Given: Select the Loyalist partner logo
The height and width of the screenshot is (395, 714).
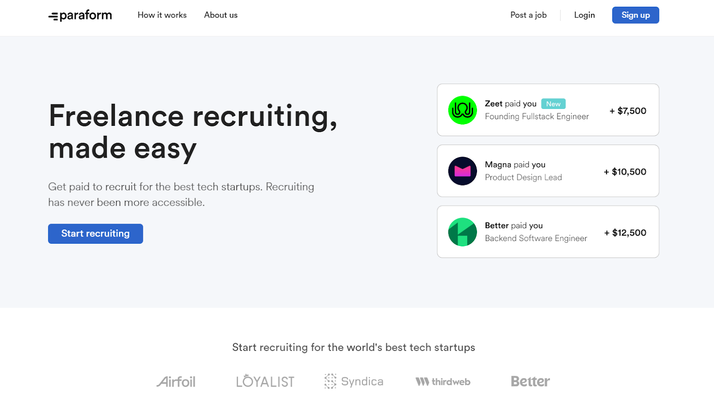Looking at the screenshot, I should (265, 381).
